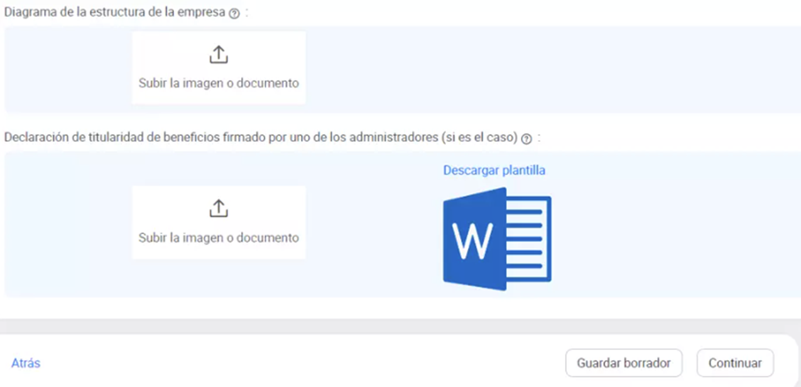This screenshot has height=387, width=801.
Task: Select the "Diagrama de la estructura de la empresa" label
Action: coord(114,13)
